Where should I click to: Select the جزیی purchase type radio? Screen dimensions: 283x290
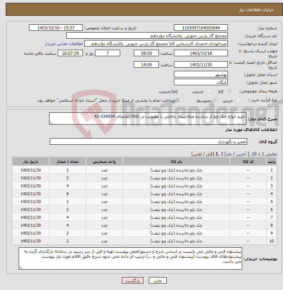click(238, 100)
